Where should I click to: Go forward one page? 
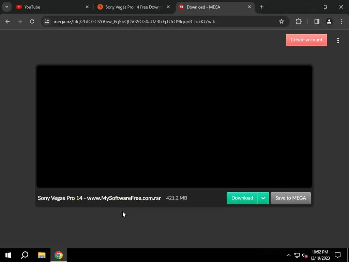20,21
